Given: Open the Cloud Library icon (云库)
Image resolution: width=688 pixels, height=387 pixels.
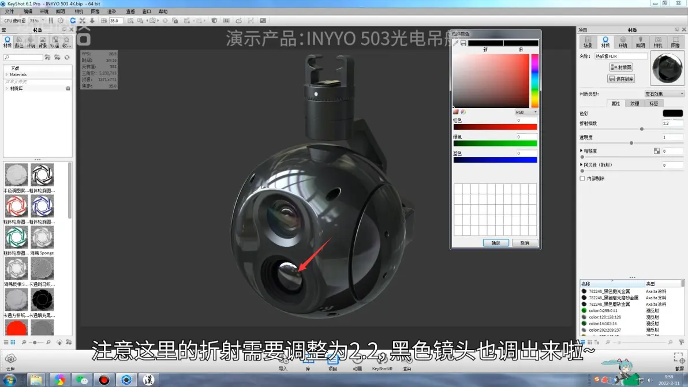Looking at the screenshot, I should pyautogui.click(x=10, y=361).
